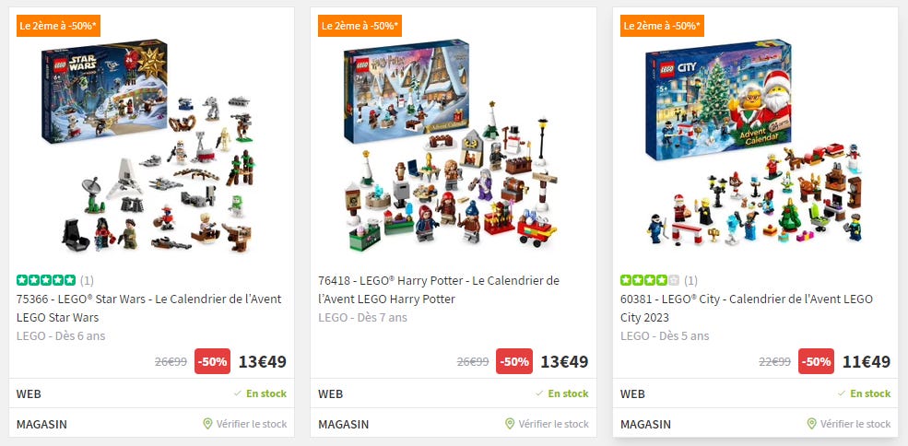Click 'Vérifier le stock' for LEGO City
Image resolution: width=908 pixels, height=446 pixels.
tap(855, 424)
